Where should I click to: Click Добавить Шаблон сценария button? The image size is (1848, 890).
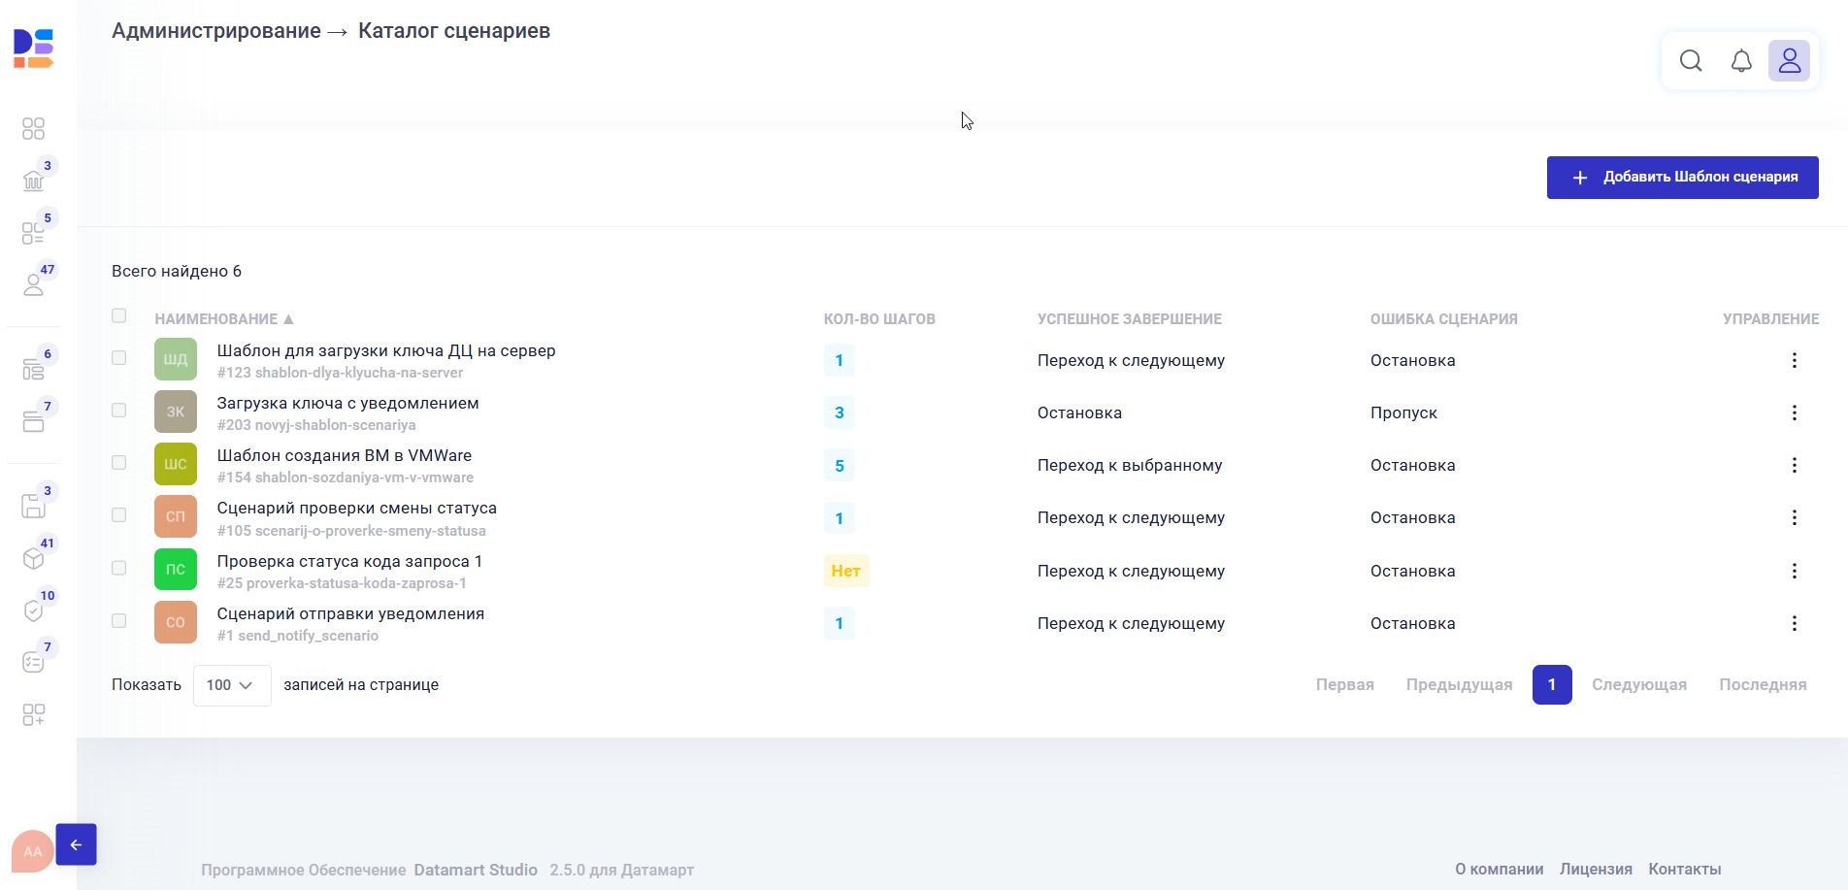(1682, 178)
